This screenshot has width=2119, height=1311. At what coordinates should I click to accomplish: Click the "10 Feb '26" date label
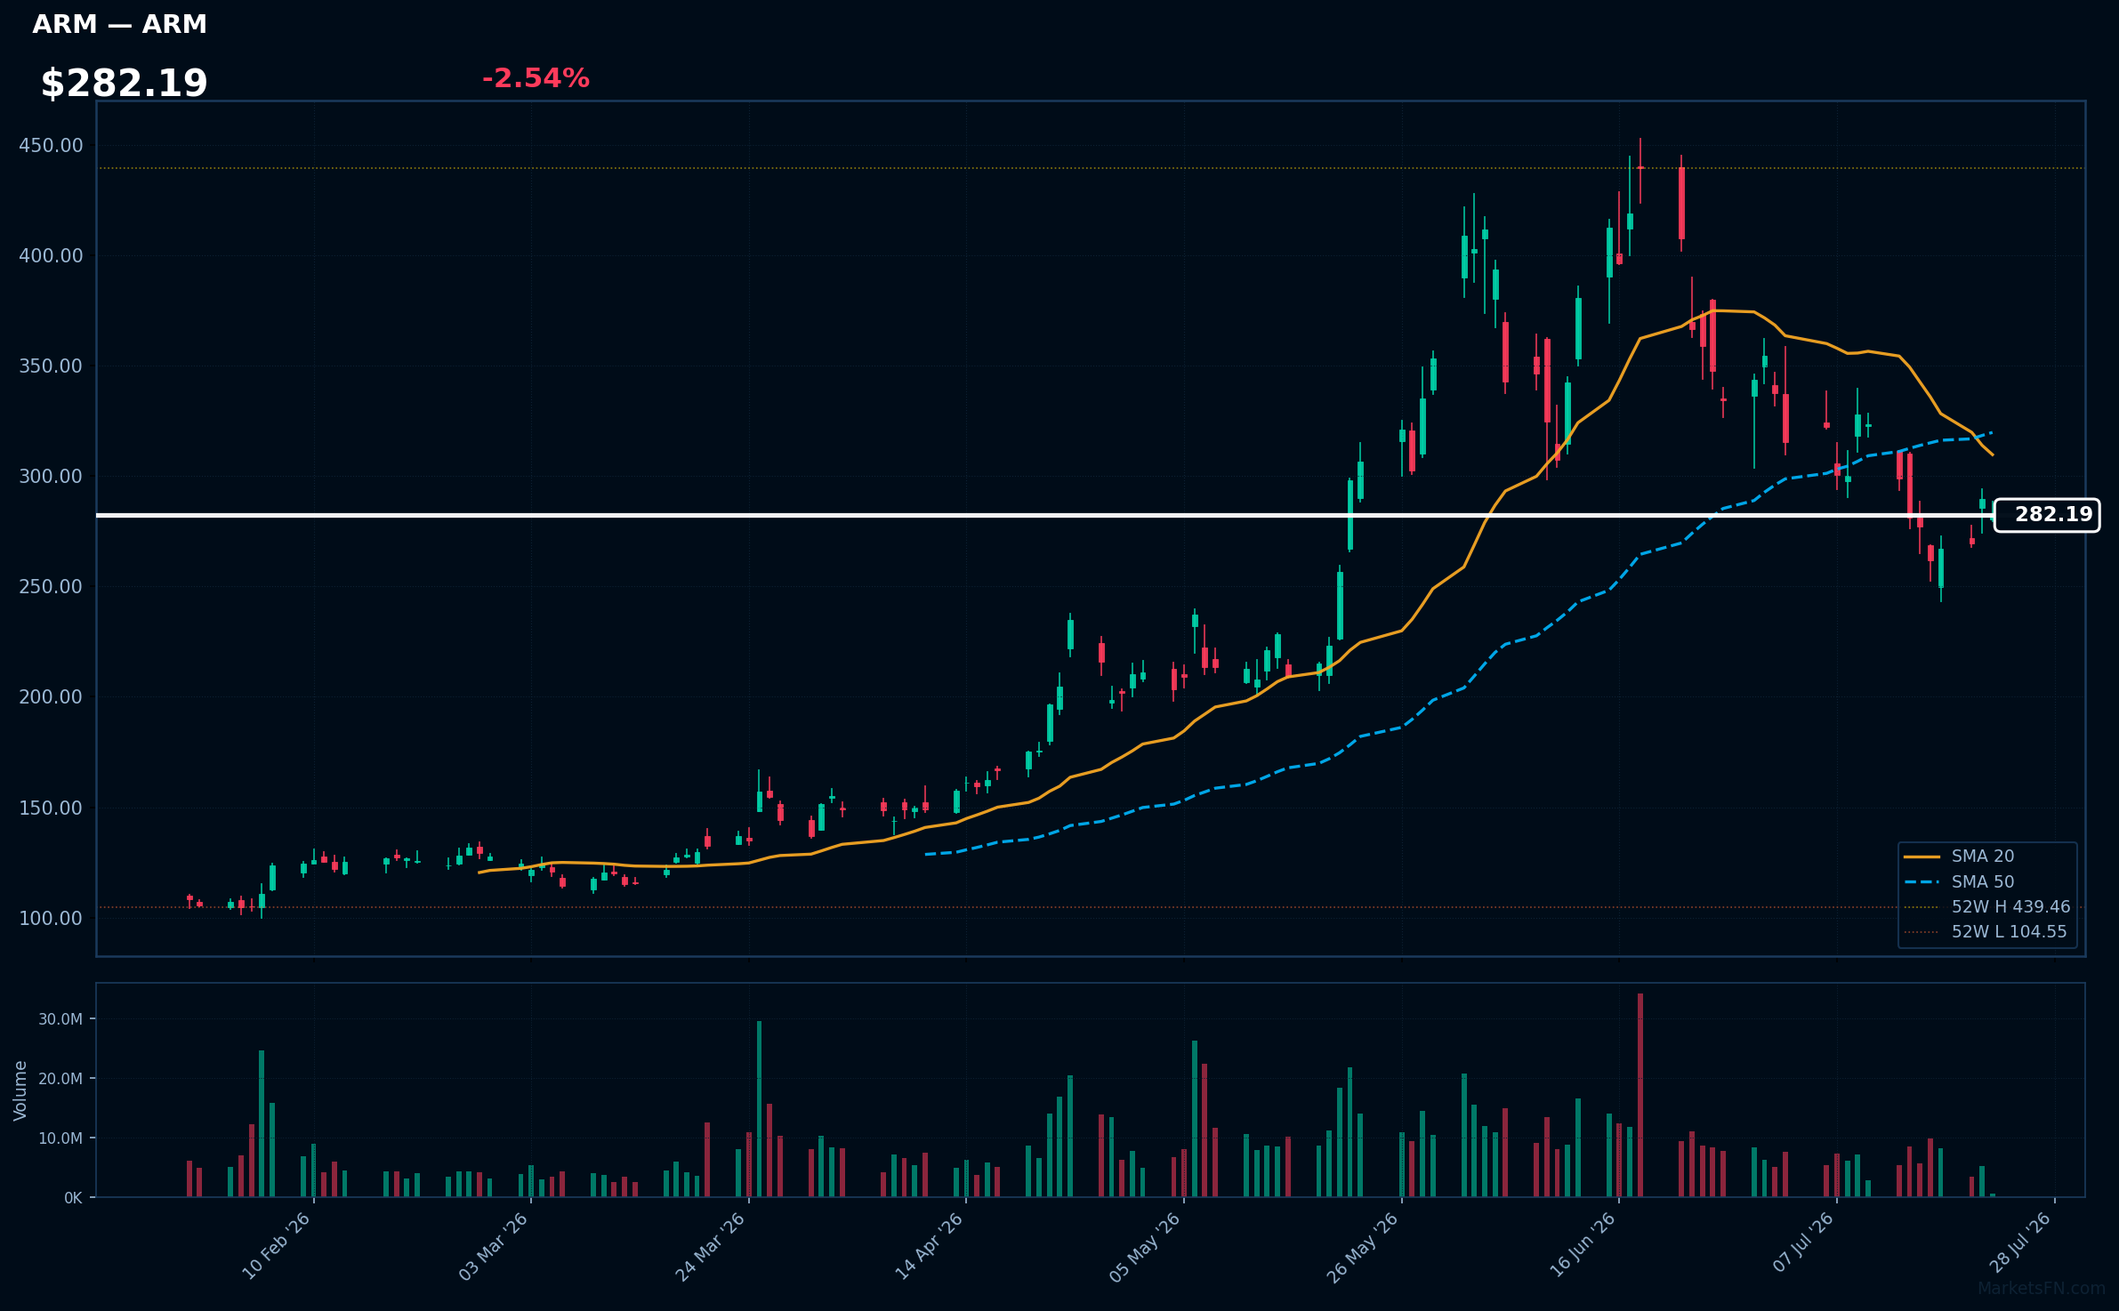(277, 1247)
